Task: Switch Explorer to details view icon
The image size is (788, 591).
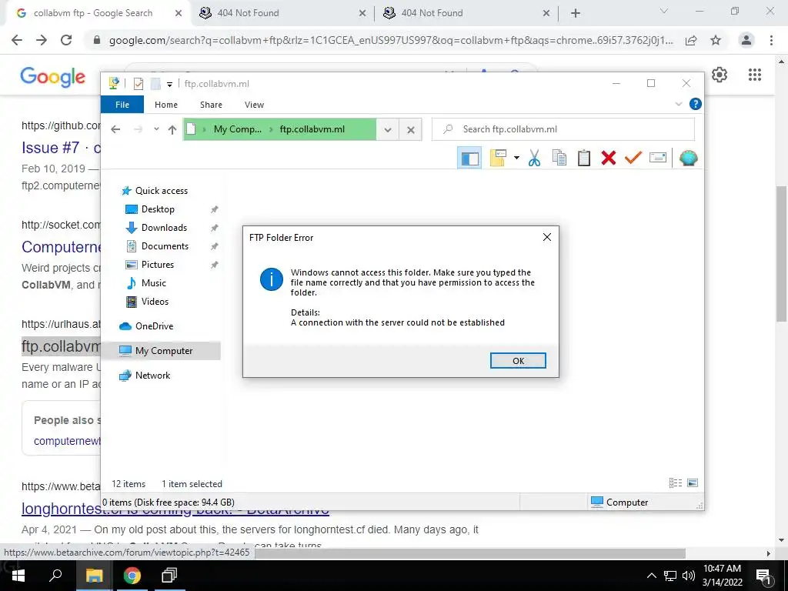Action: (x=676, y=483)
